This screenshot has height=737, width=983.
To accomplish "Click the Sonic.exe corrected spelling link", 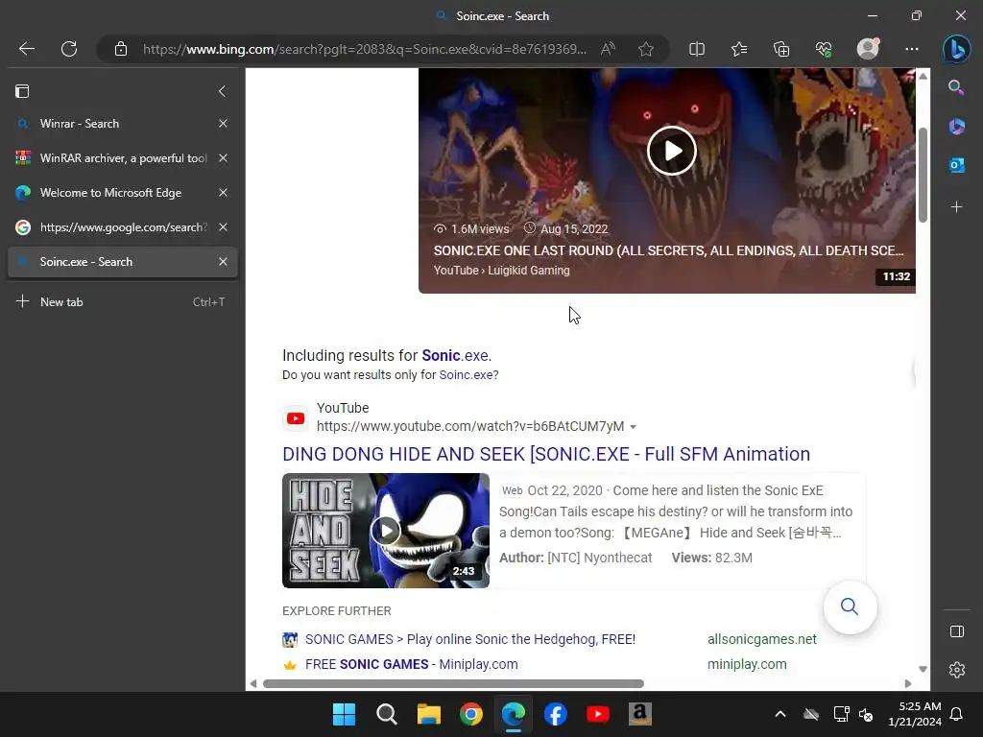I will pos(456,355).
